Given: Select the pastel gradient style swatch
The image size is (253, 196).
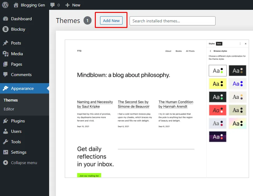Looking at the screenshot, I should click(x=238, y=124).
